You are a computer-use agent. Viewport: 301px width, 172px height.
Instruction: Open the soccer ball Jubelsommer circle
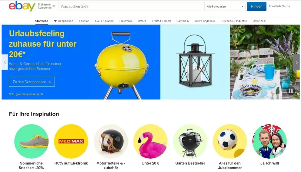coord(230,141)
